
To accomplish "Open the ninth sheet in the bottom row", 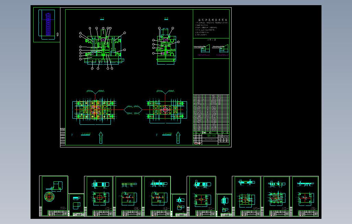I will pos(246,196).
